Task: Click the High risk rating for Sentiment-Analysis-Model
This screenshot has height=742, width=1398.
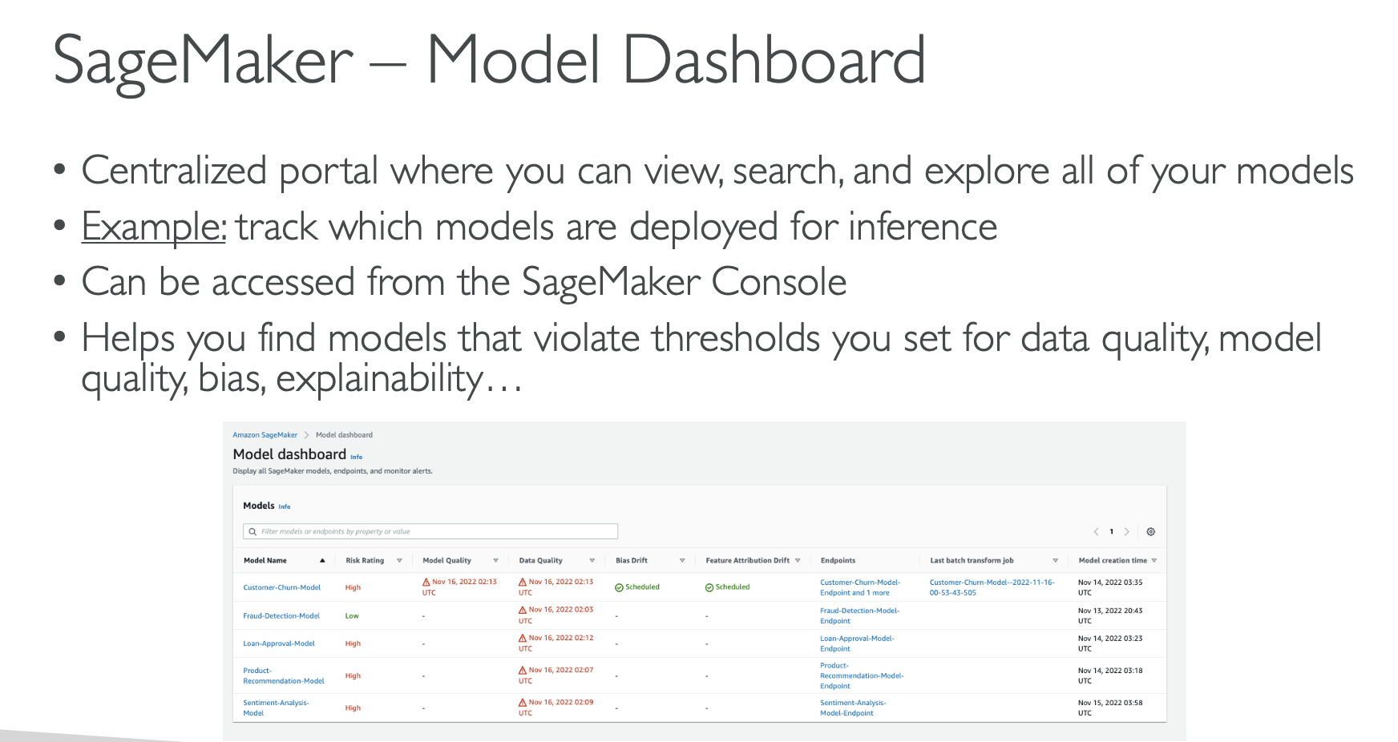Action: pyautogui.click(x=353, y=708)
